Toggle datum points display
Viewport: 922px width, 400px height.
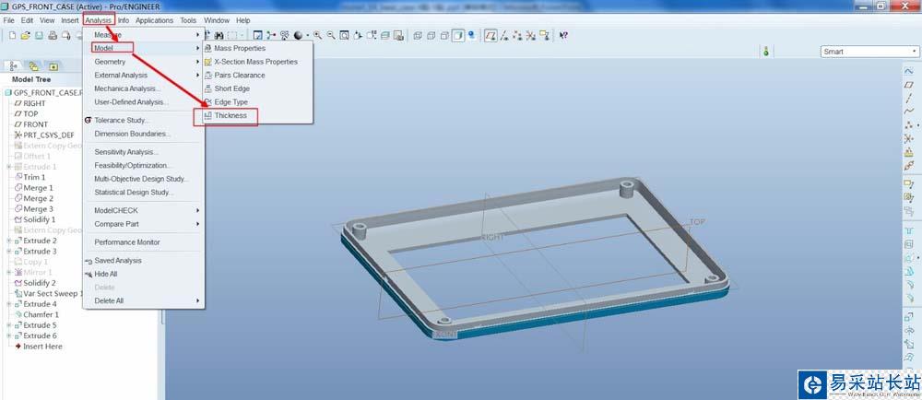click(x=517, y=35)
